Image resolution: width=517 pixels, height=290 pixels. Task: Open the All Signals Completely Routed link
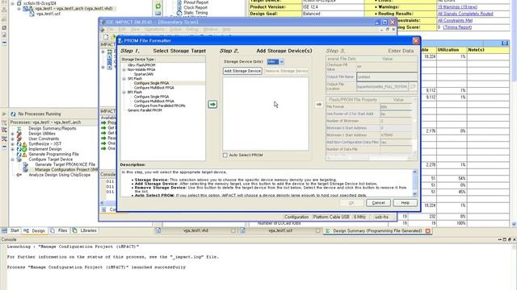(x=465, y=14)
